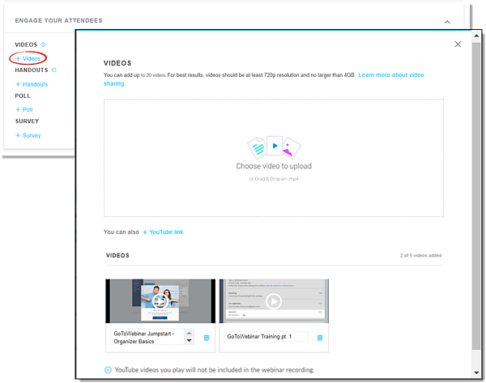Screen dimensions: 486x383
Task: Click 'or Drag & Drop an .mp4' text
Action: click(x=274, y=179)
